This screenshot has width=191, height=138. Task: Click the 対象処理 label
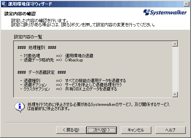pos(32,56)
